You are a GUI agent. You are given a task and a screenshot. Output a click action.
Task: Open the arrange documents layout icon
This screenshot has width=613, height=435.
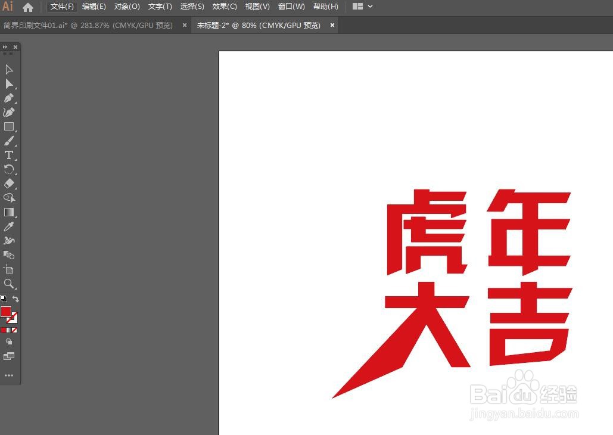coord(357,7)
